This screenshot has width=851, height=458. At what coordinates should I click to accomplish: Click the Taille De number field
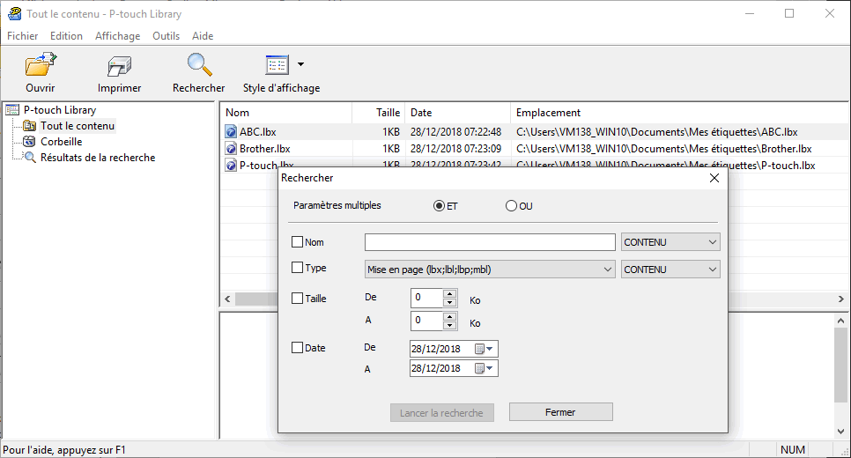coord(427,298)
